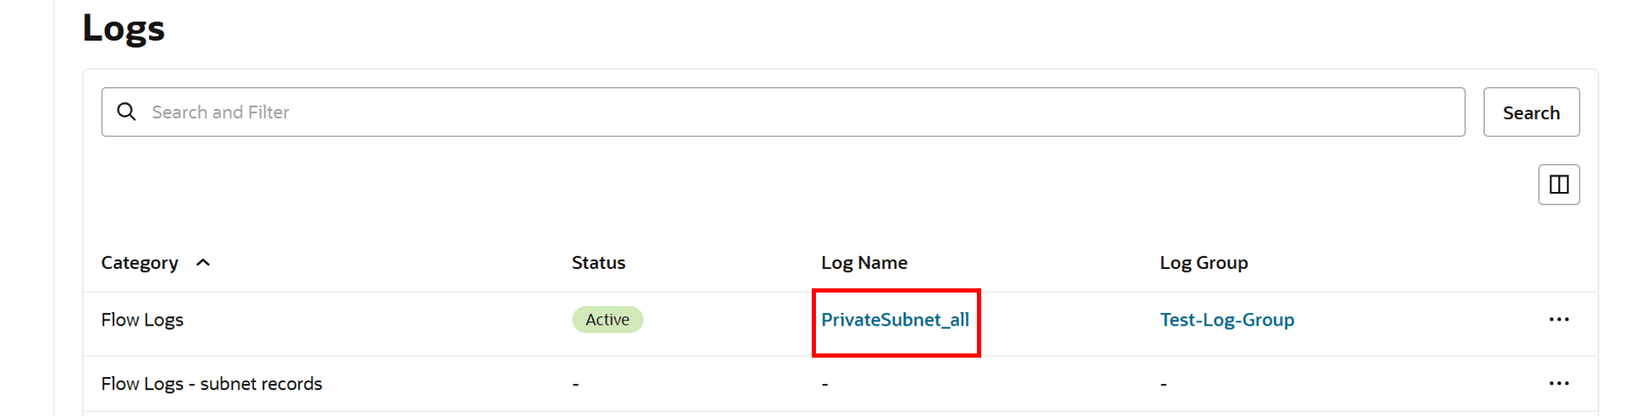
Task: Click the Status column header
Action: [x=598, y=263]
